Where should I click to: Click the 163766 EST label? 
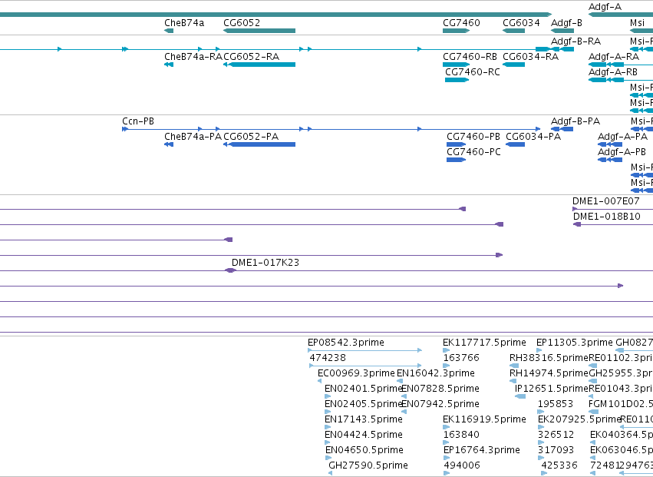[461, 358]
